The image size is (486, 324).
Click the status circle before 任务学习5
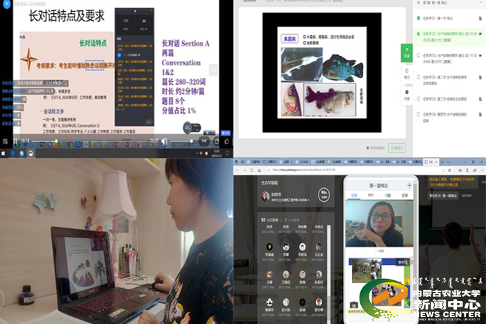pos(419,99)
